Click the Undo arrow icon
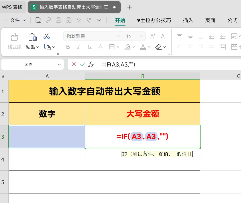The image size is (241, 203). pos(79,20)
